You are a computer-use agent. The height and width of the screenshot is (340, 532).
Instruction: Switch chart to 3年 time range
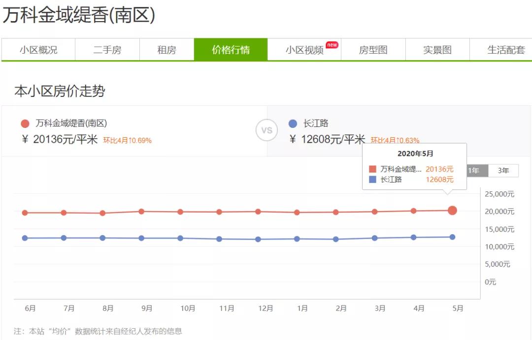[x=503, y=171]
